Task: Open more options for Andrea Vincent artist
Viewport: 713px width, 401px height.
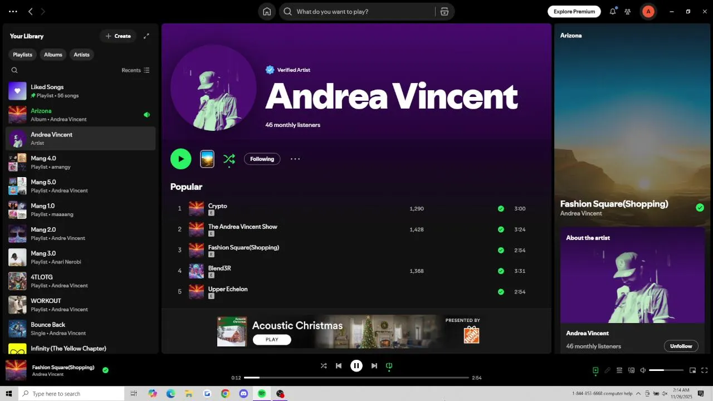Action: tap(295, 159)
